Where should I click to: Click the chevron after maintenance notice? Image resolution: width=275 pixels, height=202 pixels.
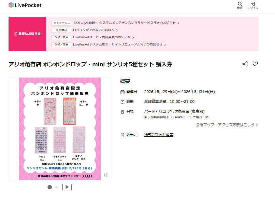[x=178, y=23]
